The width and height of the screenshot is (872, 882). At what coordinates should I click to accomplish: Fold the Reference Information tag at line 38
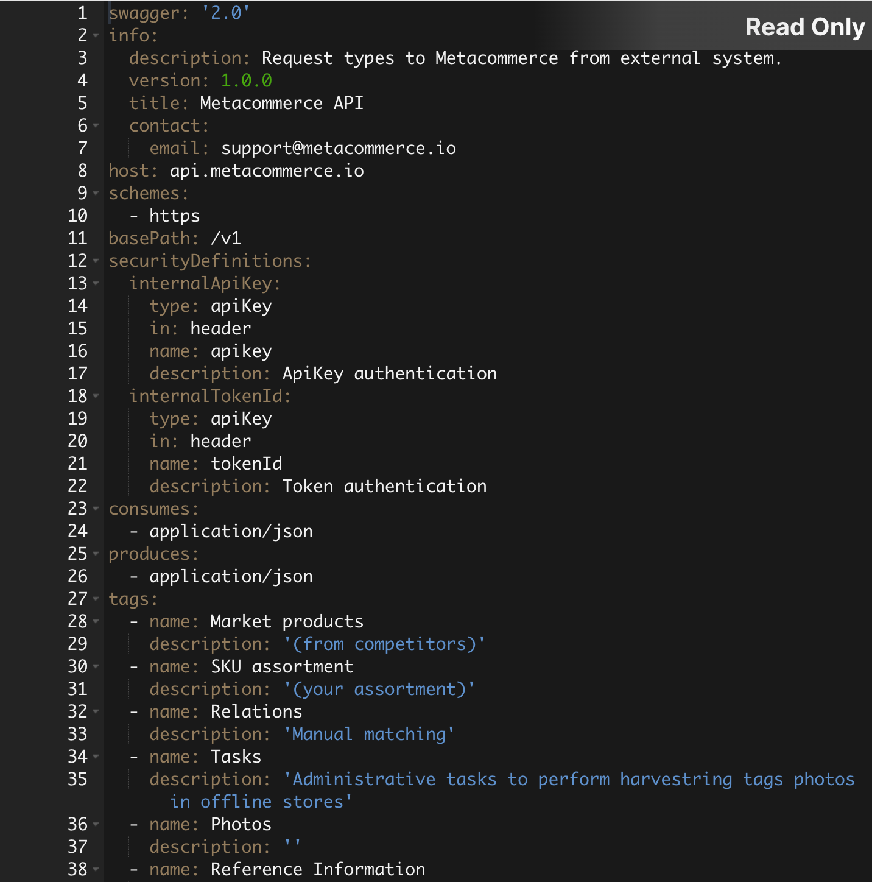(96, 869)
